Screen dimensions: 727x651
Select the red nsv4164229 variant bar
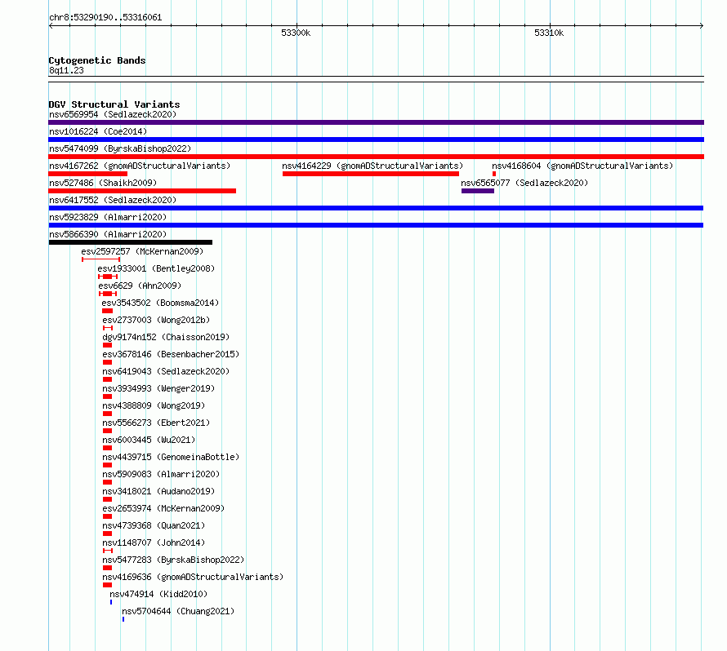[x=371, y=174]
